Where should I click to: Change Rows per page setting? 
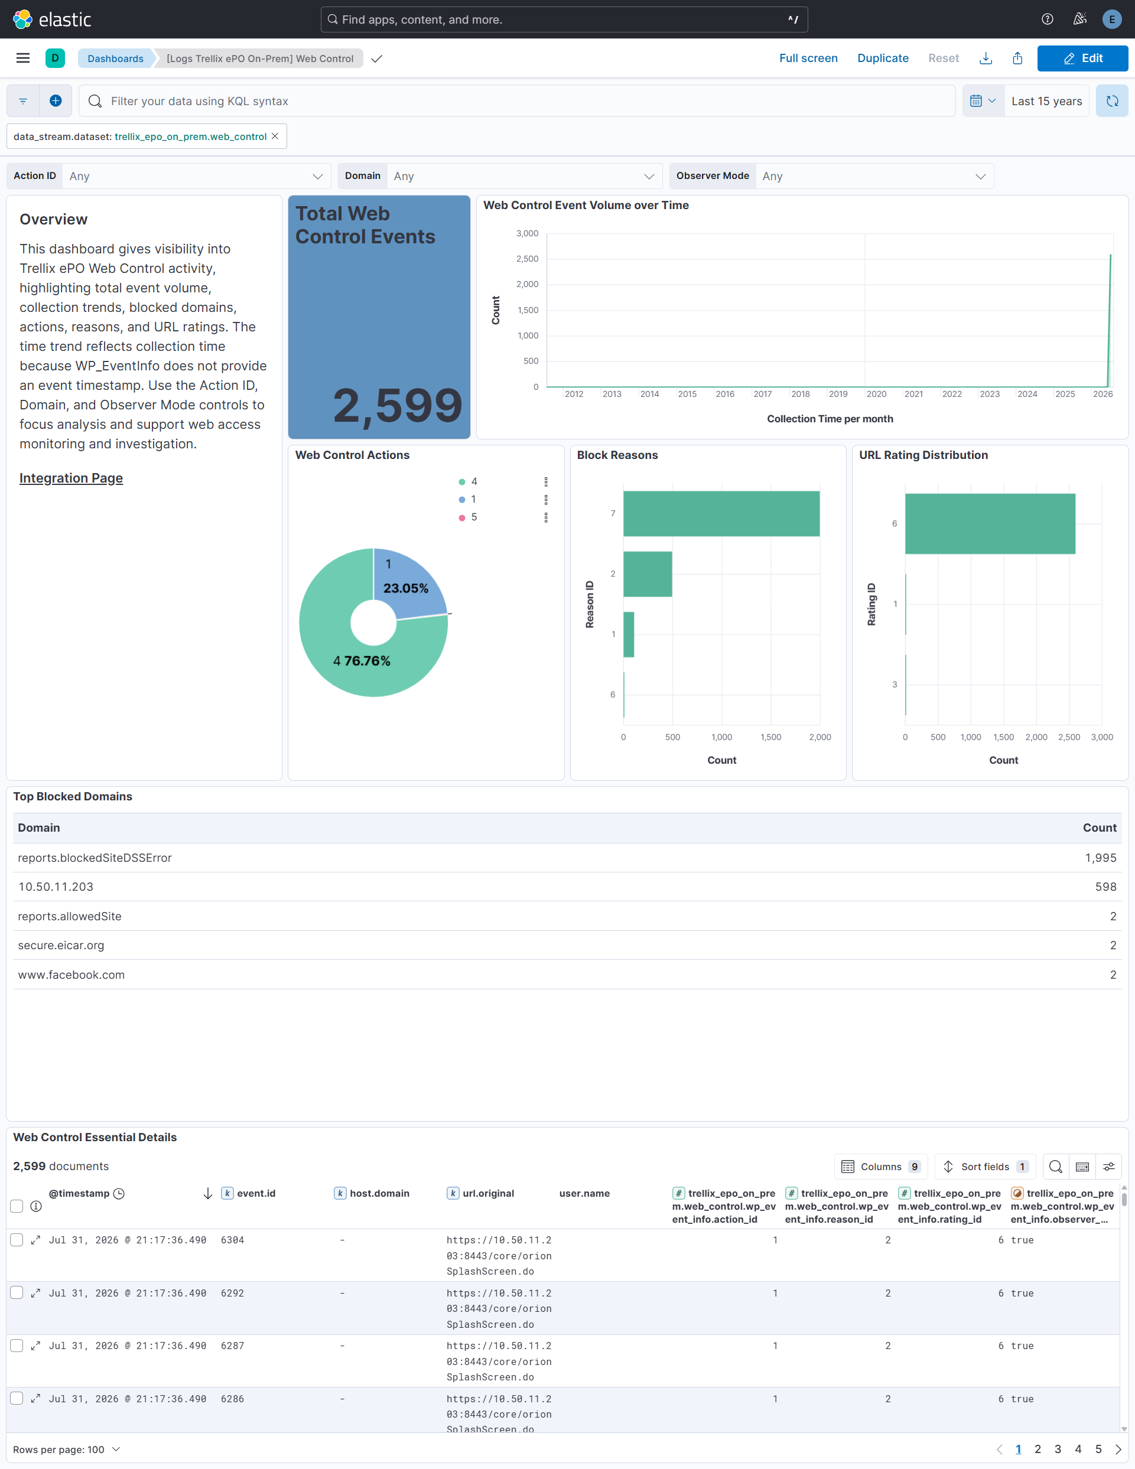coord(66,1450)
